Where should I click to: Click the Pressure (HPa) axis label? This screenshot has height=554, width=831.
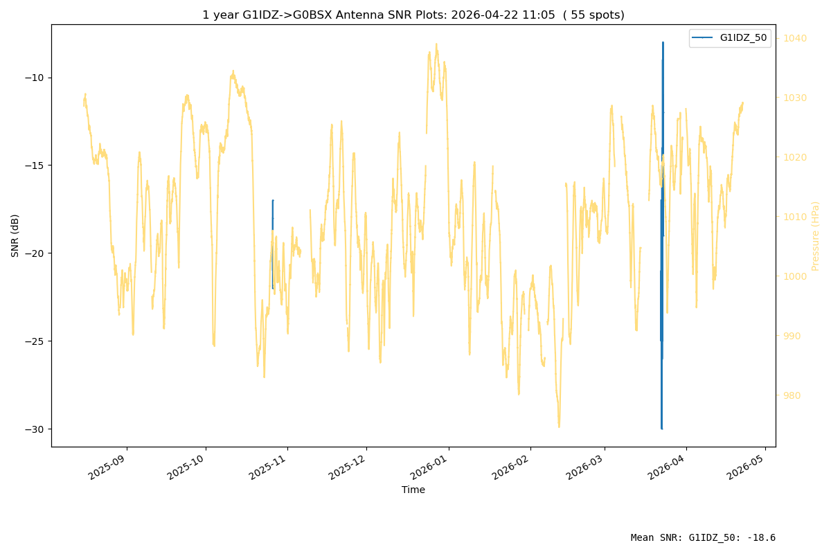click(816, 235)
